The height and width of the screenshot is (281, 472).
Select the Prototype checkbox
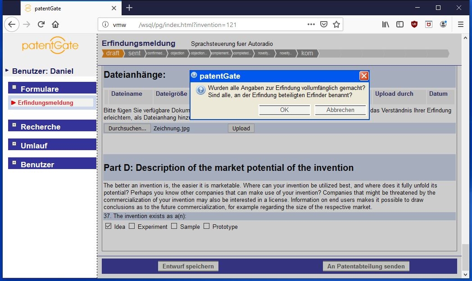[x=206, y=226]
